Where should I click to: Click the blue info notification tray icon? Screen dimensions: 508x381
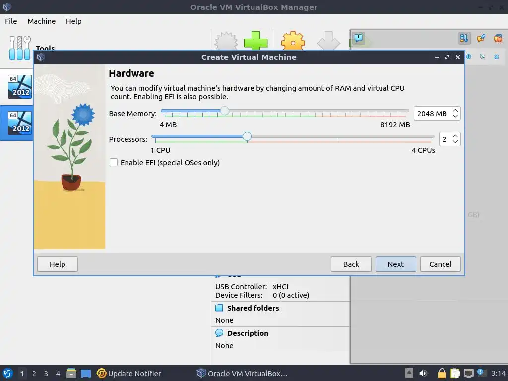tap(481, 373)
